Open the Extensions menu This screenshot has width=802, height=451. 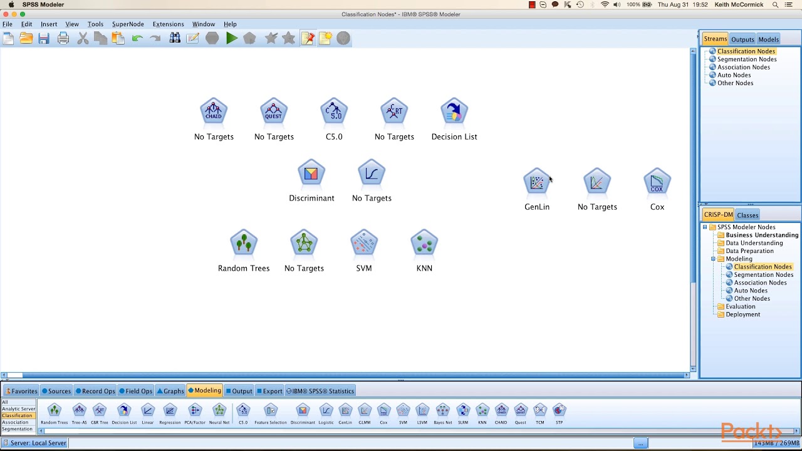tap(168, 24)
